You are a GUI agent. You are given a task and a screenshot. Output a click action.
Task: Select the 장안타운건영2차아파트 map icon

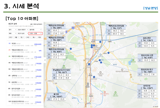tap(122, 70)
